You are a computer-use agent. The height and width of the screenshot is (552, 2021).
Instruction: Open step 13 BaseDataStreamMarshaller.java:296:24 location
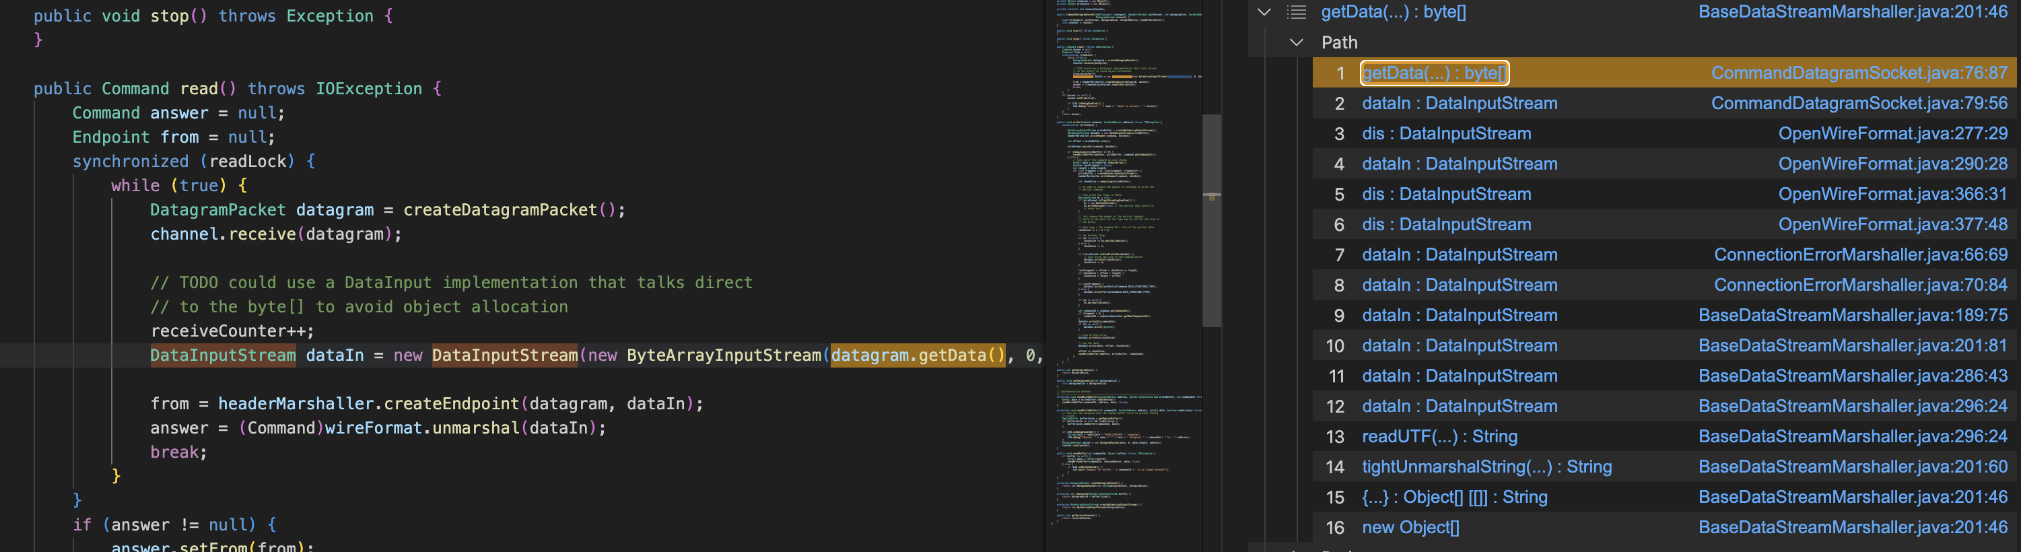1853,437
